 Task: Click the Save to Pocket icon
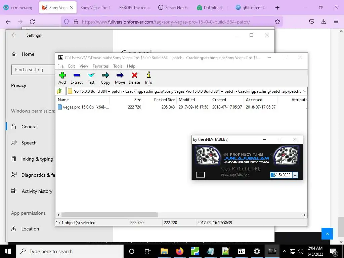point(311,21)
